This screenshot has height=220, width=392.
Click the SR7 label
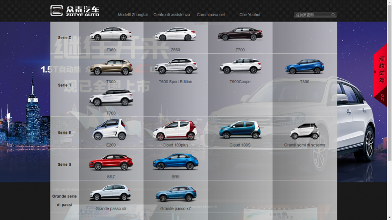coord(111,177)
